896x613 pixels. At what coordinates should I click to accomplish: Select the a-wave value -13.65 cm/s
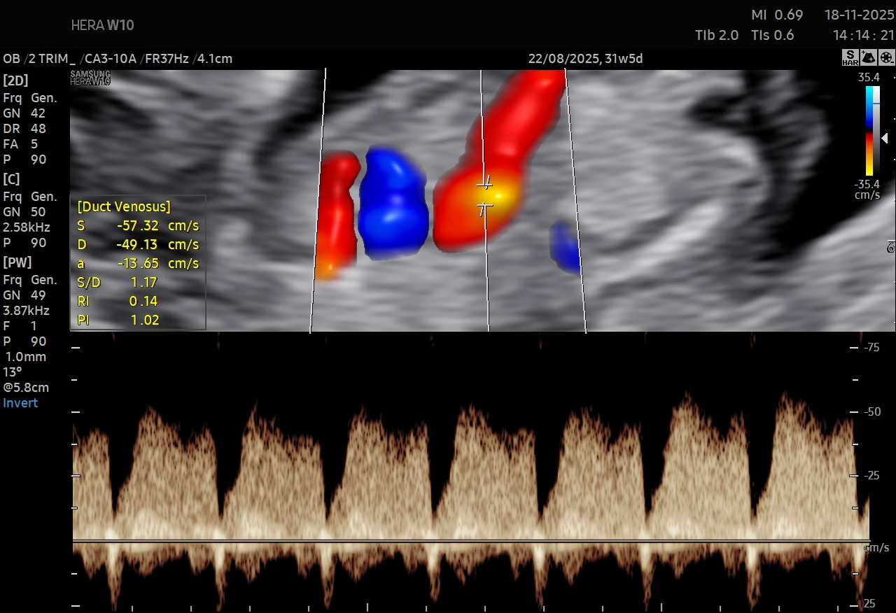[157, 264]
